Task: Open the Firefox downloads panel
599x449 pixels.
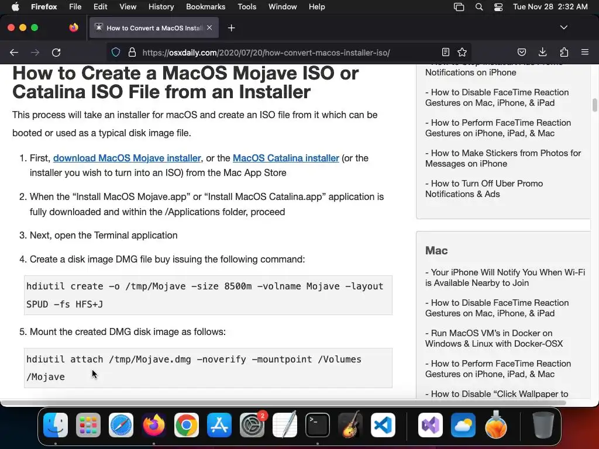Action: coord(542,52)
